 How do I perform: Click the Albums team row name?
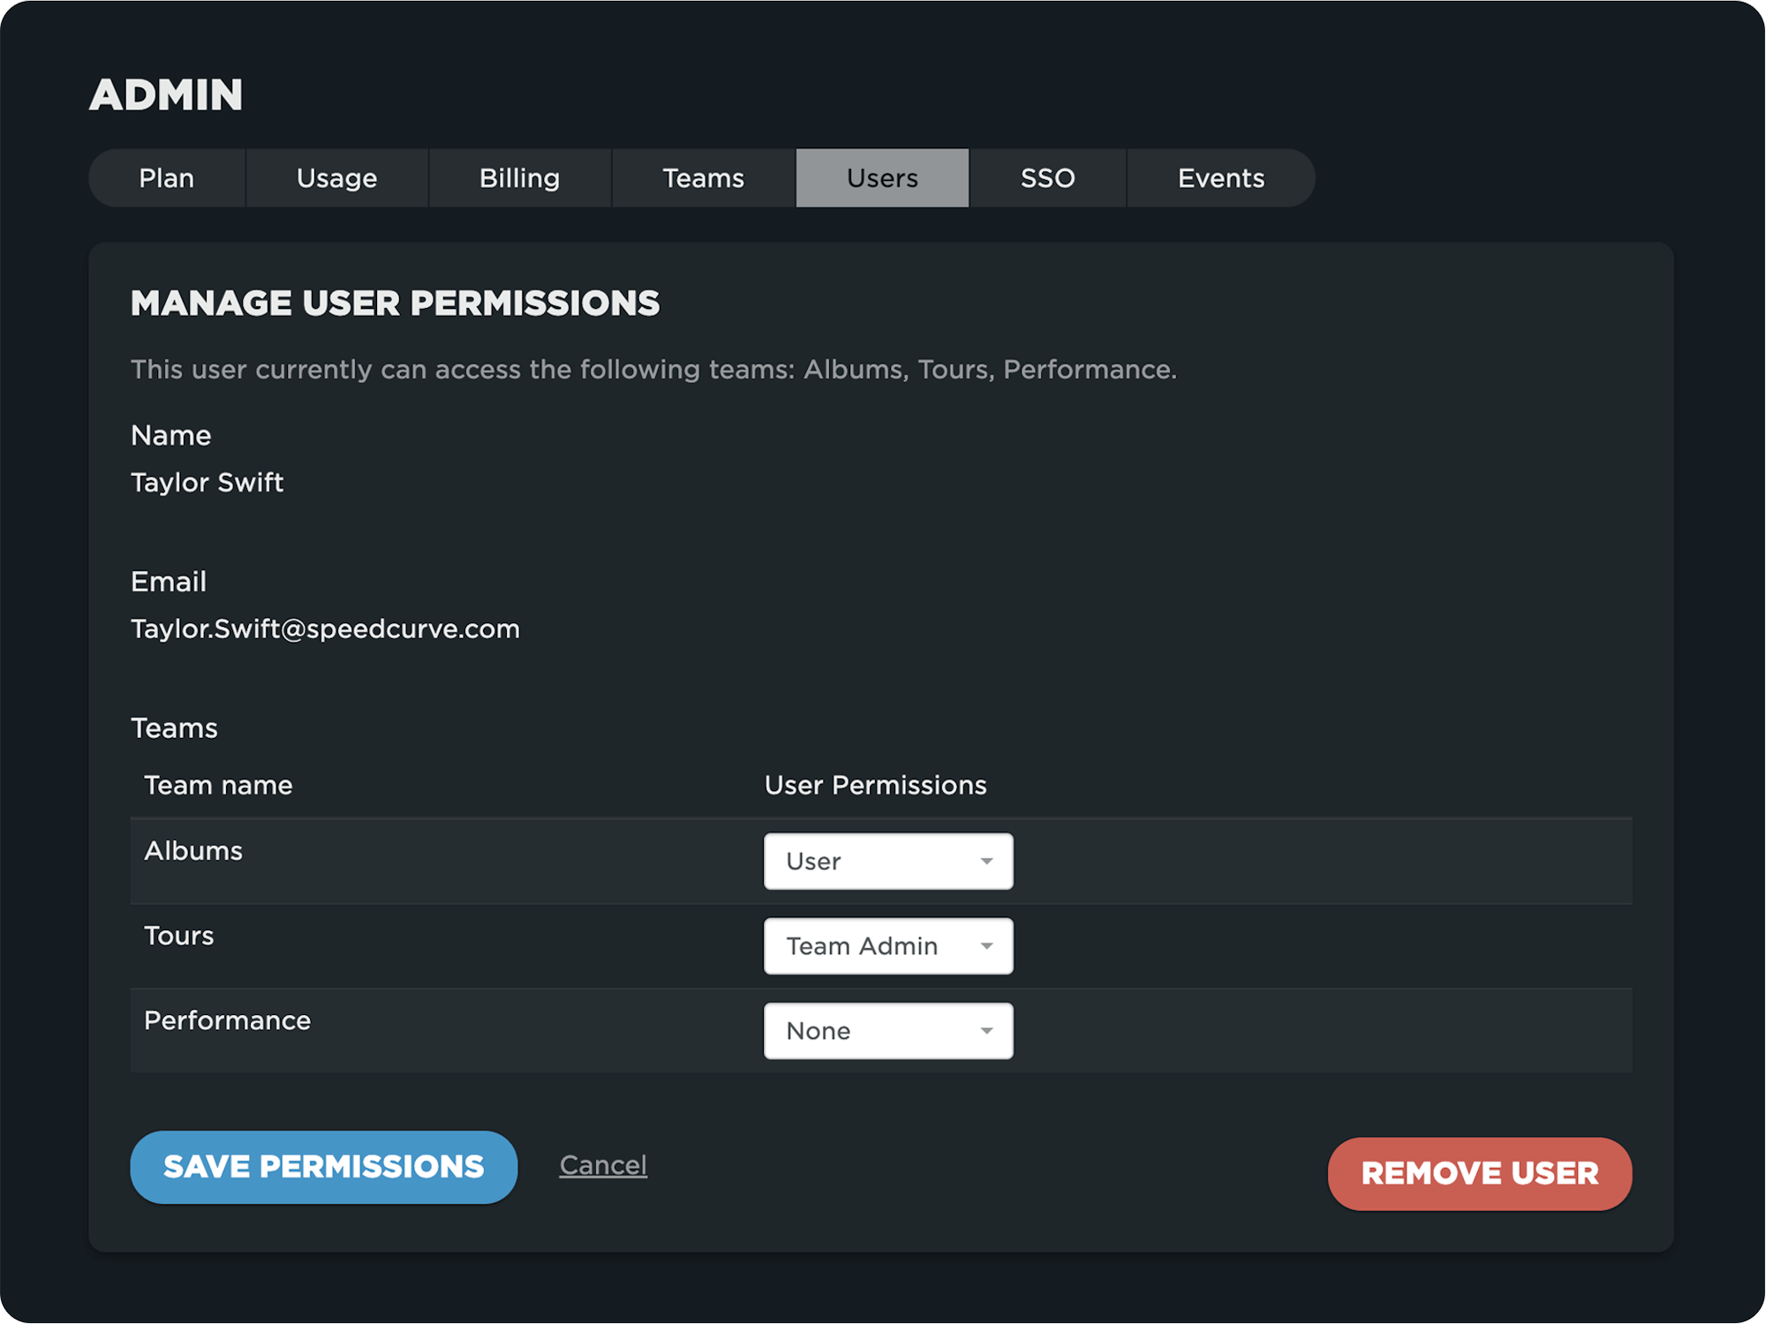[193, 851]
